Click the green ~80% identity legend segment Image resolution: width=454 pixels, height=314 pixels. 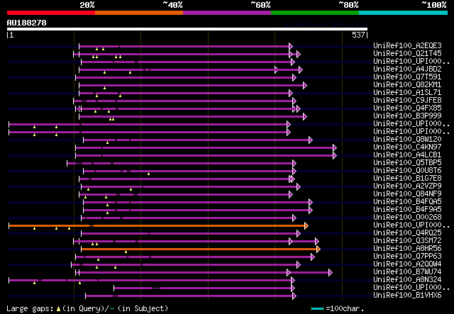(315, 13)
